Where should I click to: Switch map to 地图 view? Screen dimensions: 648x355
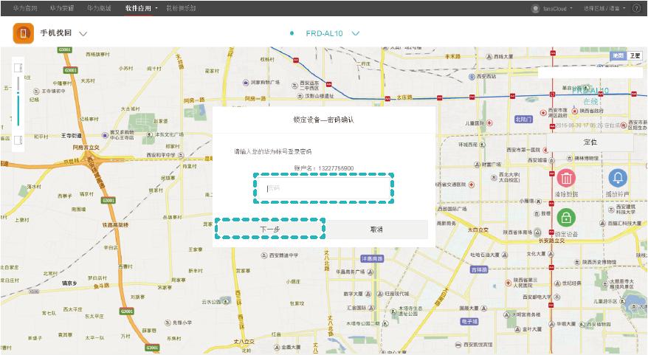pyautogui.click(x=618, y=56)
